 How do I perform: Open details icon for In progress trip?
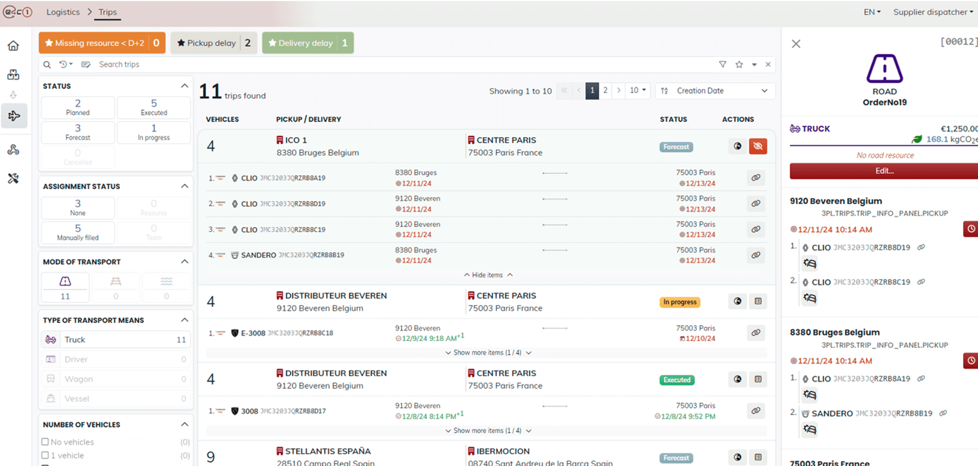758,302
